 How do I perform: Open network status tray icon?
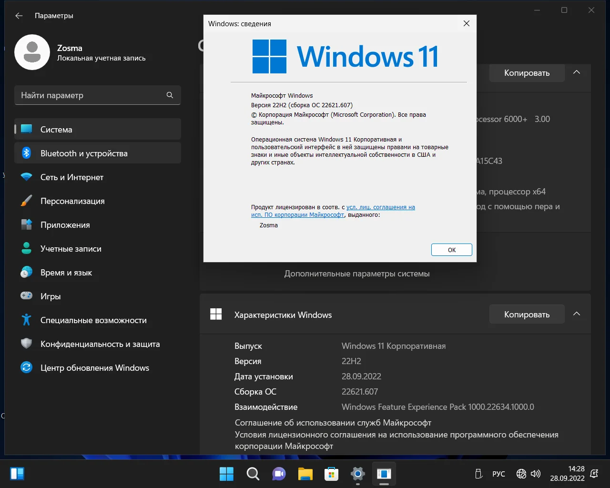point(521,474)
